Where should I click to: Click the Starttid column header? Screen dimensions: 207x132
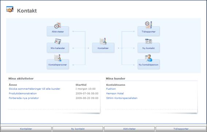point(81,85)
